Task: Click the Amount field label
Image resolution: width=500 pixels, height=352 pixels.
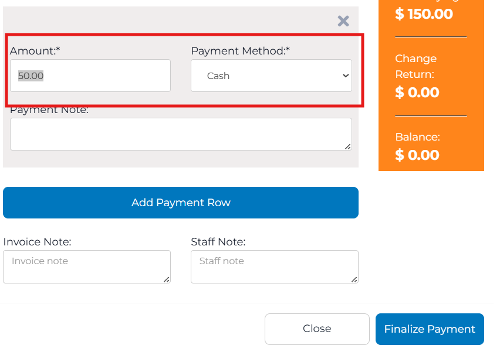Action: [35, 51]
